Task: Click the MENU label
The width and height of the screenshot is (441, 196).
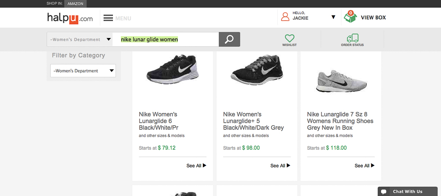Action: click(123, 19)
